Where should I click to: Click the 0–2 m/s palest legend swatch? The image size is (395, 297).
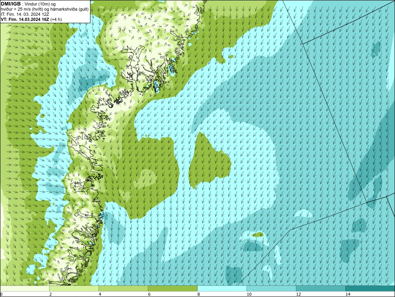click(24, 288)
